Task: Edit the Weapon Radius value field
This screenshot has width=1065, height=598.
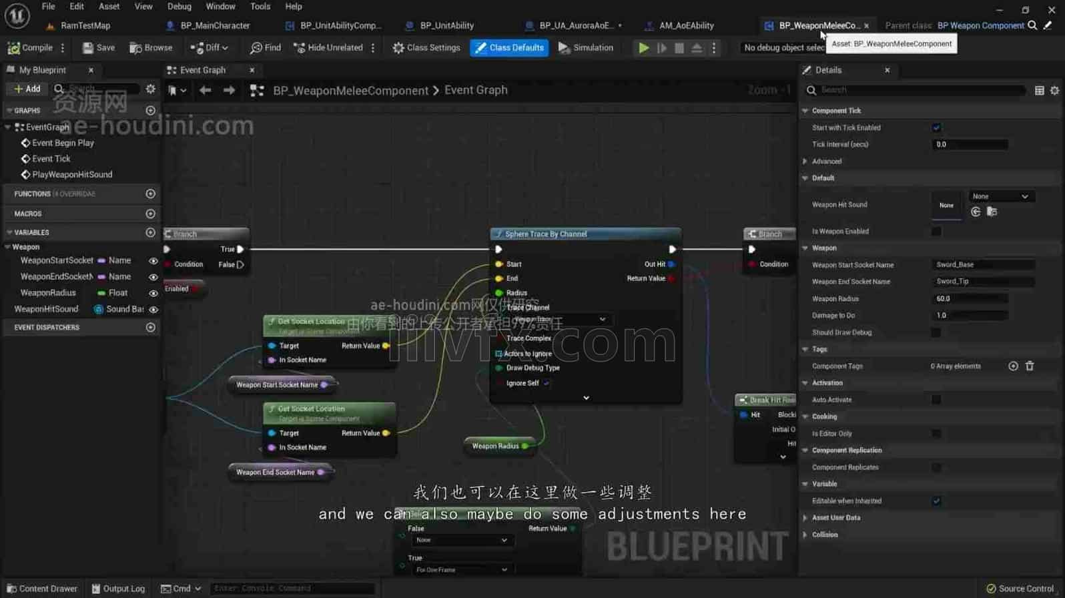Action: tap(970, 298)
